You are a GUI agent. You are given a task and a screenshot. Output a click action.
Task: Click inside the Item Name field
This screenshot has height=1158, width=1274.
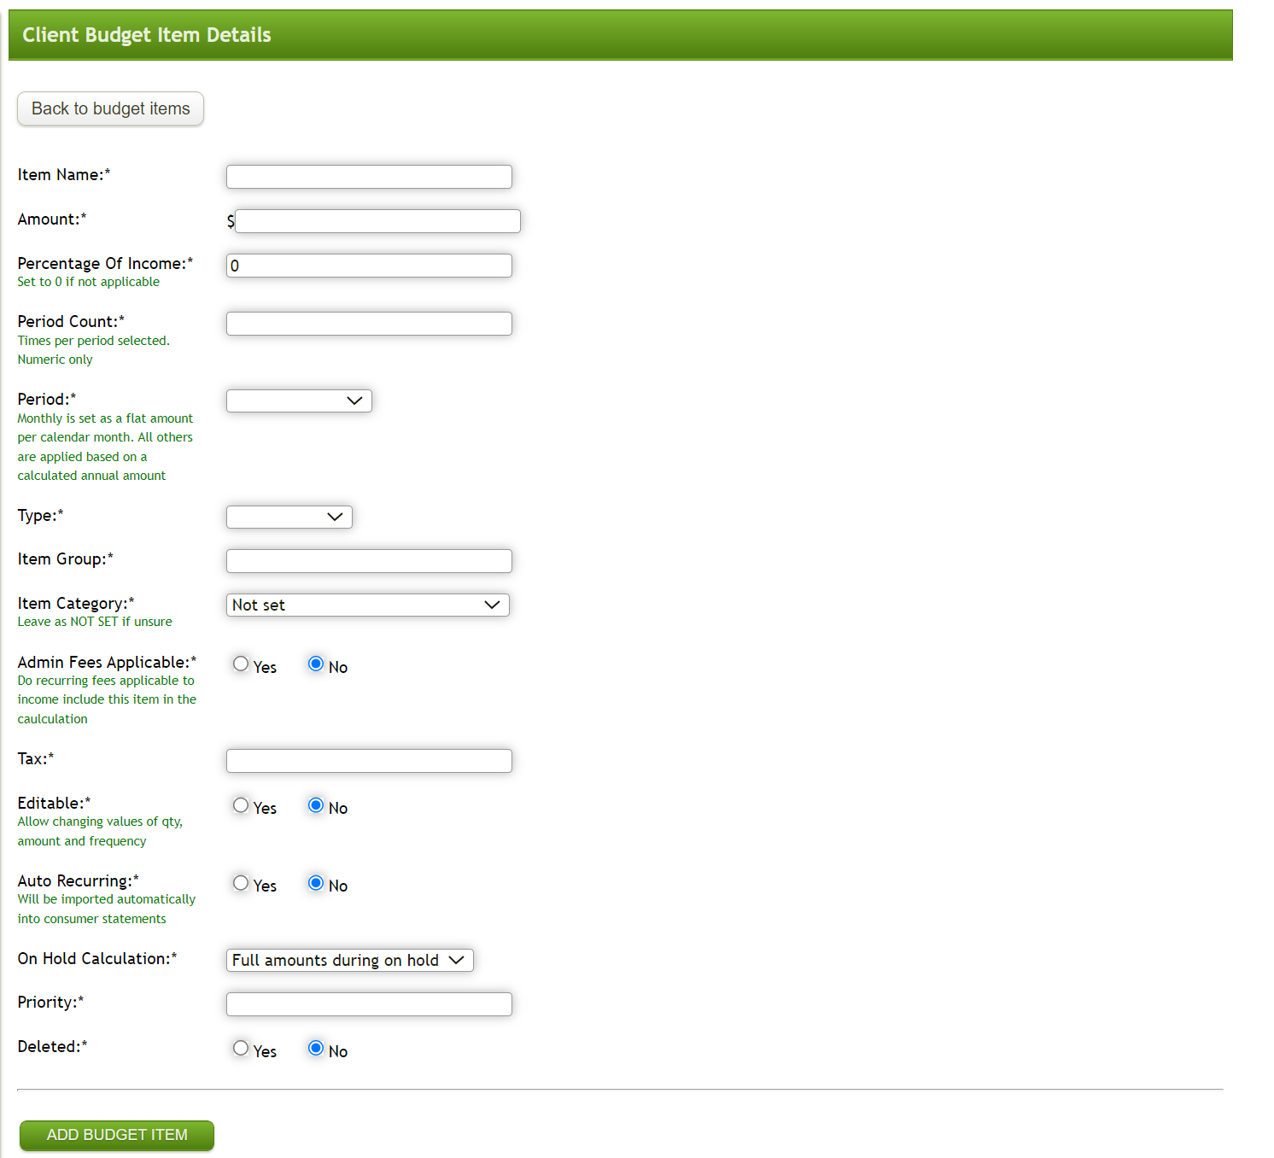pyautogui.click(x=368, y=177)
